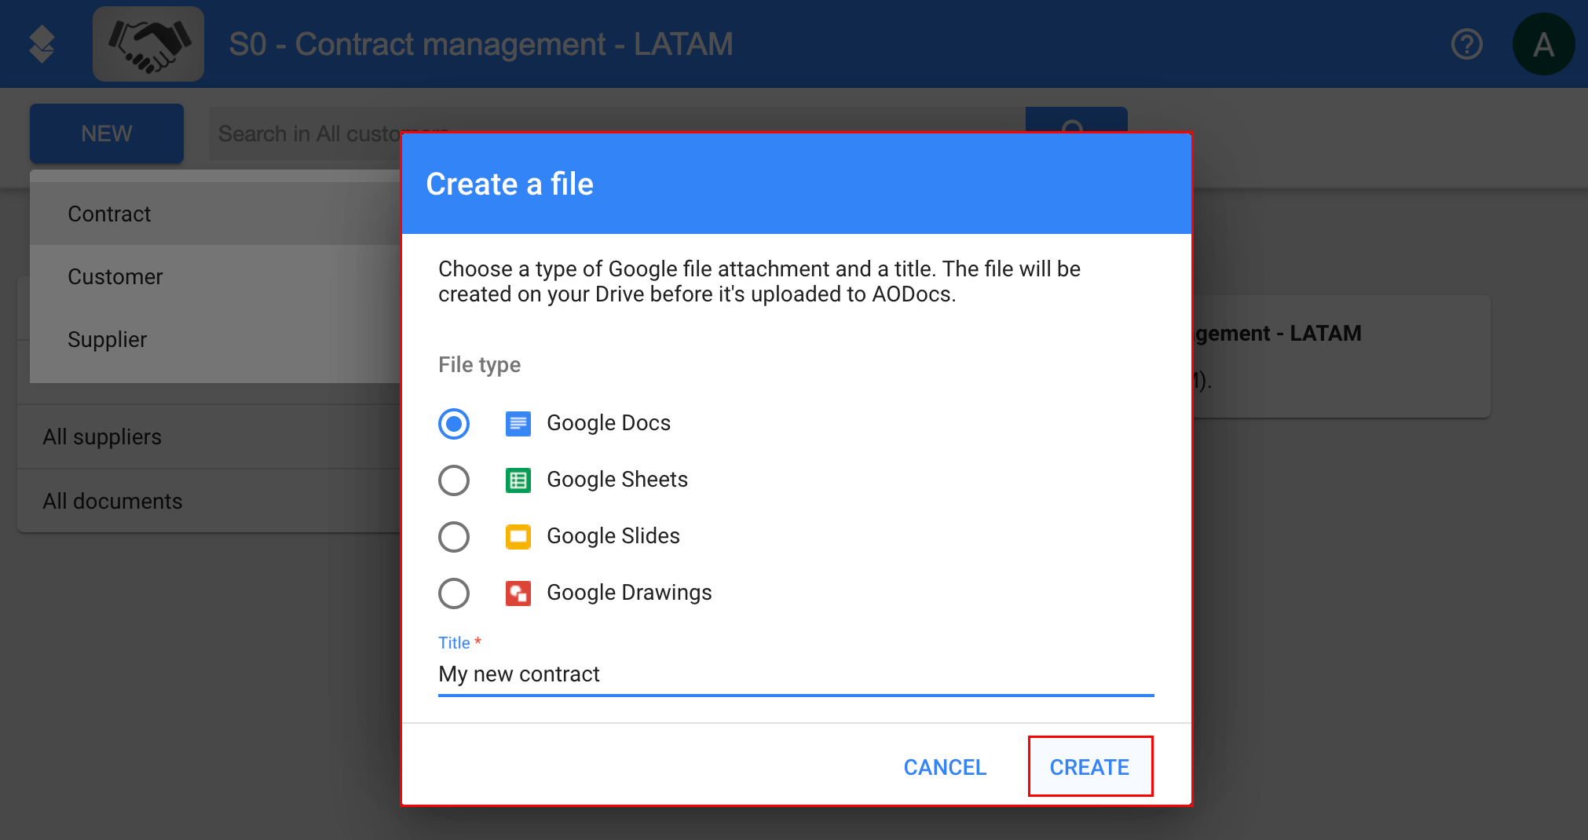The image size is (1588, 840).
Task: Click the handshake library icon
Action: (x=148, y=44)
